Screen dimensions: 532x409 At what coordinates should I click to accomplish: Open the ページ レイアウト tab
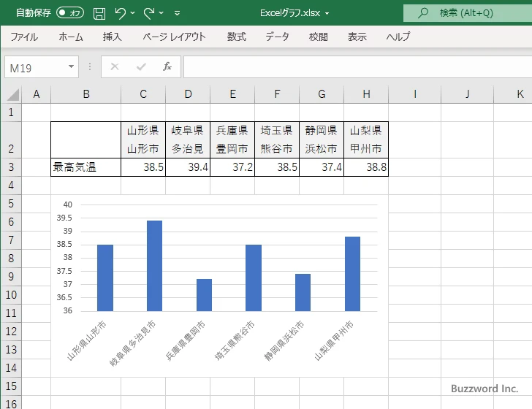174,37
